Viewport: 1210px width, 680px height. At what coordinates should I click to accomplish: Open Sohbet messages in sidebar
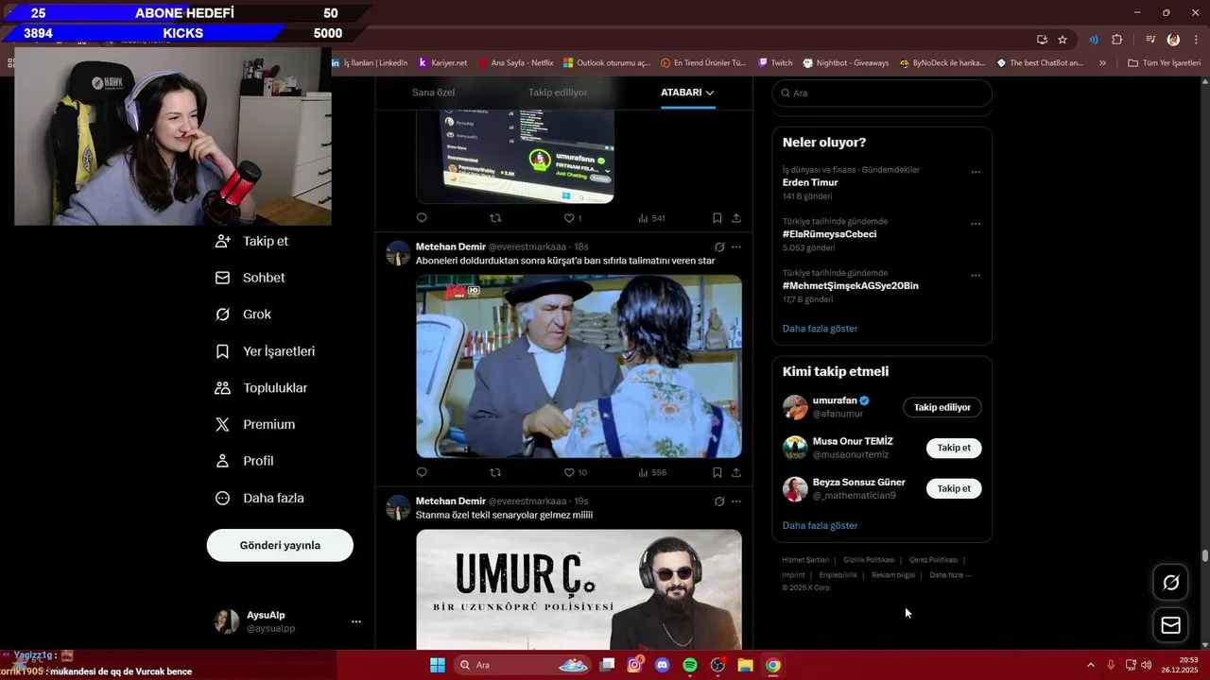point(251,278)
